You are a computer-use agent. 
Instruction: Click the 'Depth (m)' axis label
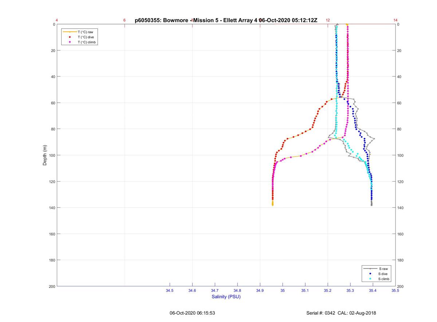45,155
